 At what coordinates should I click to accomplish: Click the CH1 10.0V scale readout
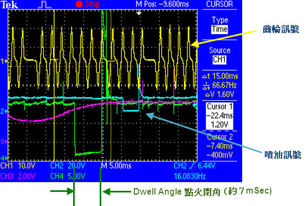(18, 166)
